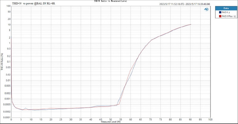Viewport: 238px width, 124px height.
Task: Click the 0 tick on the X axis
Action: (11, 119)
